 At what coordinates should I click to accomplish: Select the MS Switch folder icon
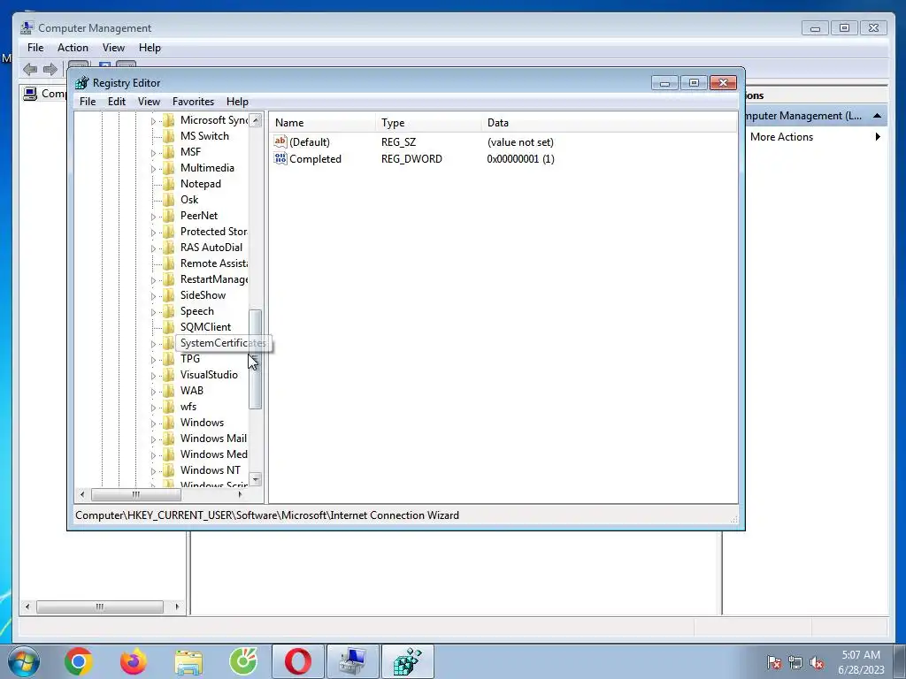169,136
